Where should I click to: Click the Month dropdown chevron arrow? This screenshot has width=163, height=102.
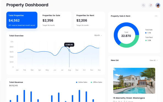pyautogui.click(x=101, y=35)
